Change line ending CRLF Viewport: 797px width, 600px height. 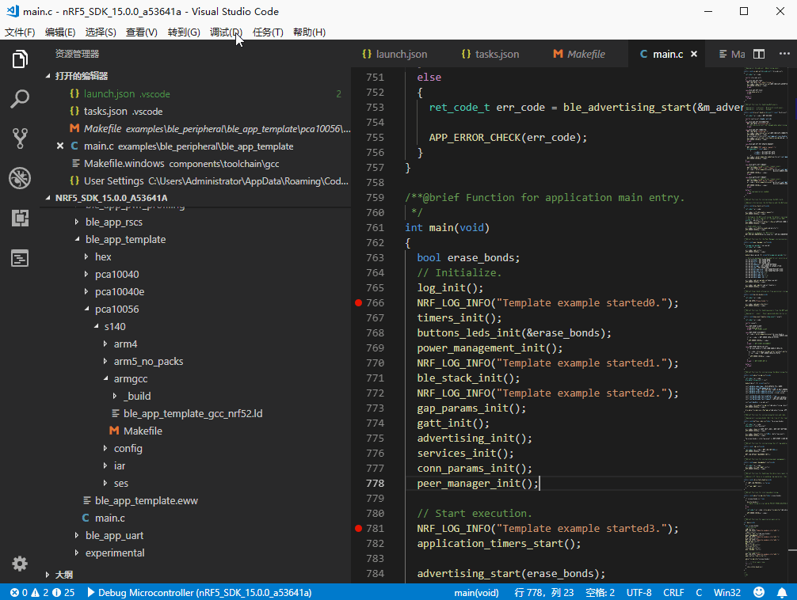click(x=673, y=592)
